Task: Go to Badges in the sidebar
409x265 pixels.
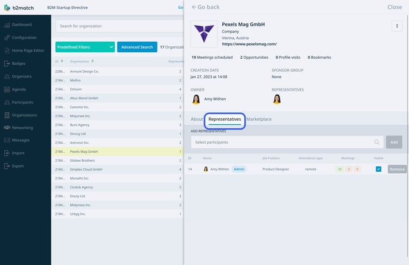Action: [20, 63]
